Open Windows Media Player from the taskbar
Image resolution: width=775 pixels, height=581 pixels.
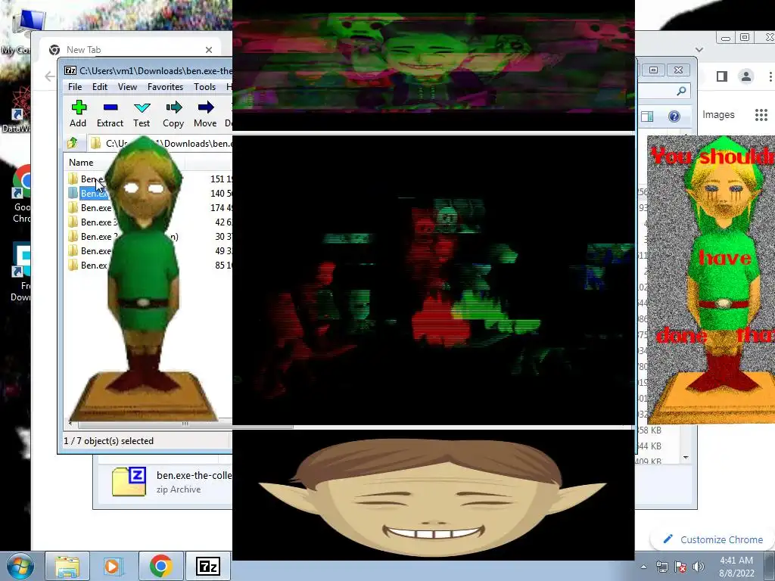point(112,566)
